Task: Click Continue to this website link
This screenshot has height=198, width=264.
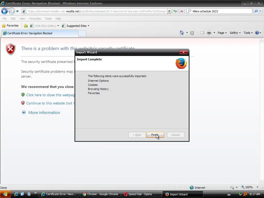Action: point(50,103)
